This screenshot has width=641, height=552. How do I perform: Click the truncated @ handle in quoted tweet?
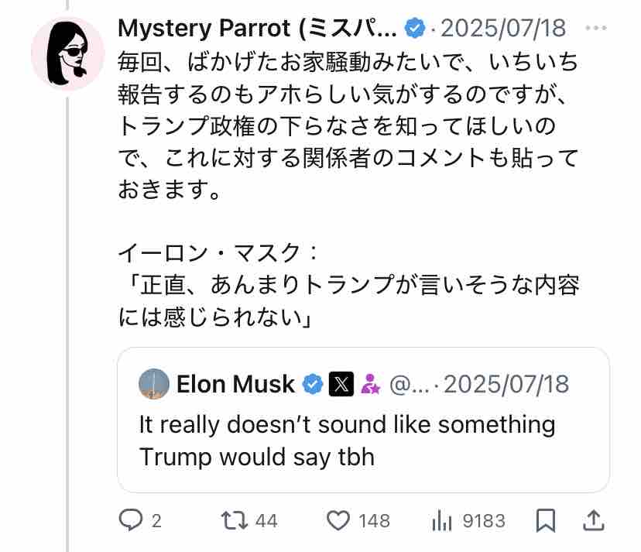pos(407,384)
